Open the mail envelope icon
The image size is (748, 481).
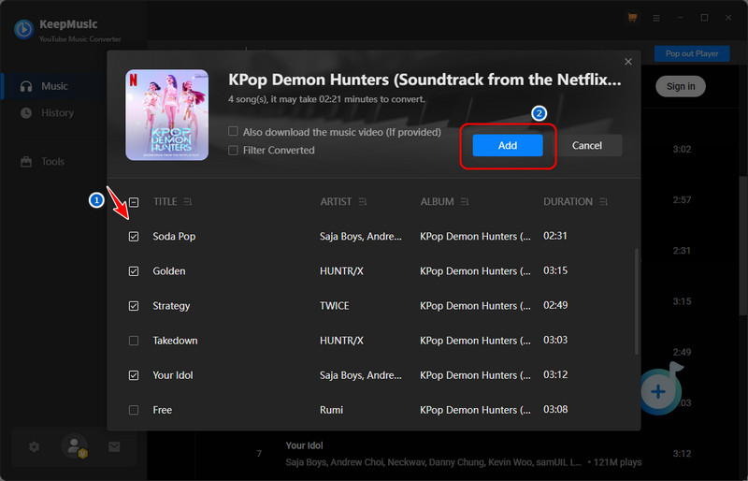(x=114, y=447)
